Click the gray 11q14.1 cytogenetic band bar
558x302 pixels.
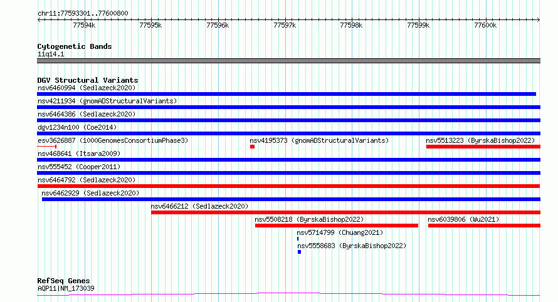coord(288,61)
